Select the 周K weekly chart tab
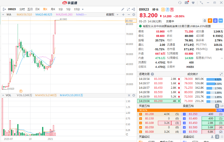 [45, 9]
